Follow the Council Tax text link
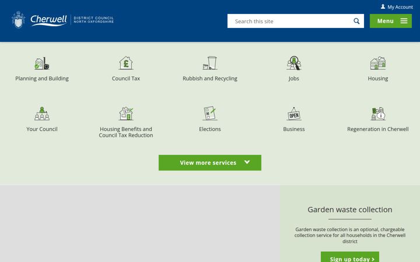 click(126, 79)
